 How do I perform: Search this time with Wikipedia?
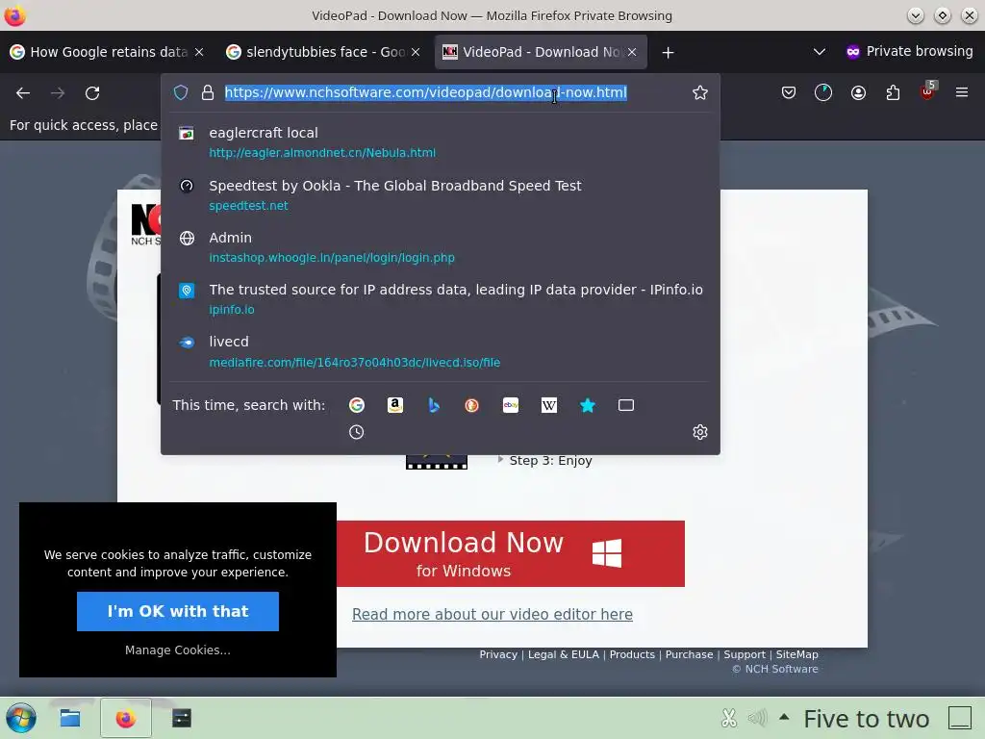pyautogui.click(x=549, y=405)
